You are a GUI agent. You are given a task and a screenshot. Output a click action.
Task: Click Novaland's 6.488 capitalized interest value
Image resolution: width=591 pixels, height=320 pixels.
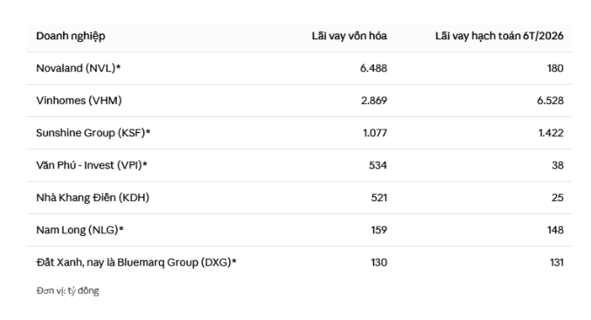373,68
